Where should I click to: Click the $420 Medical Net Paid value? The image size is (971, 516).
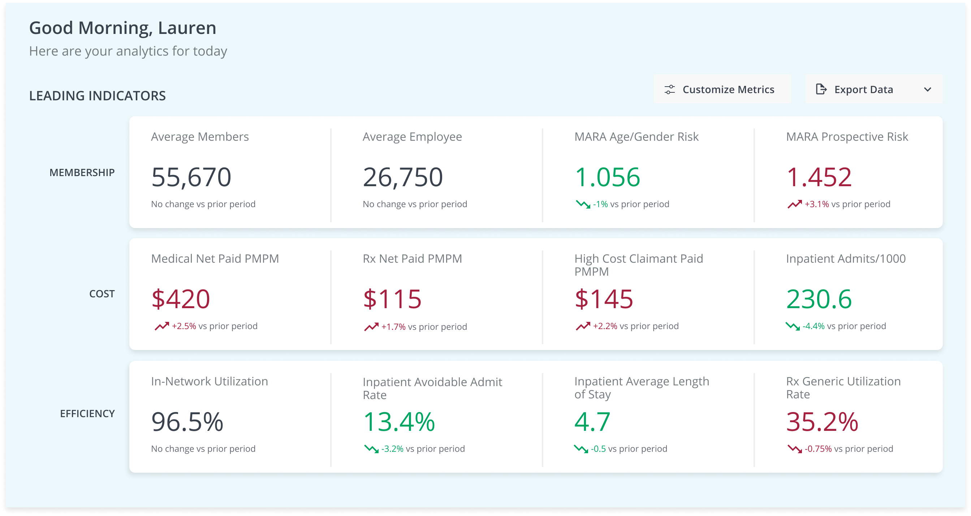coord(181,299)
